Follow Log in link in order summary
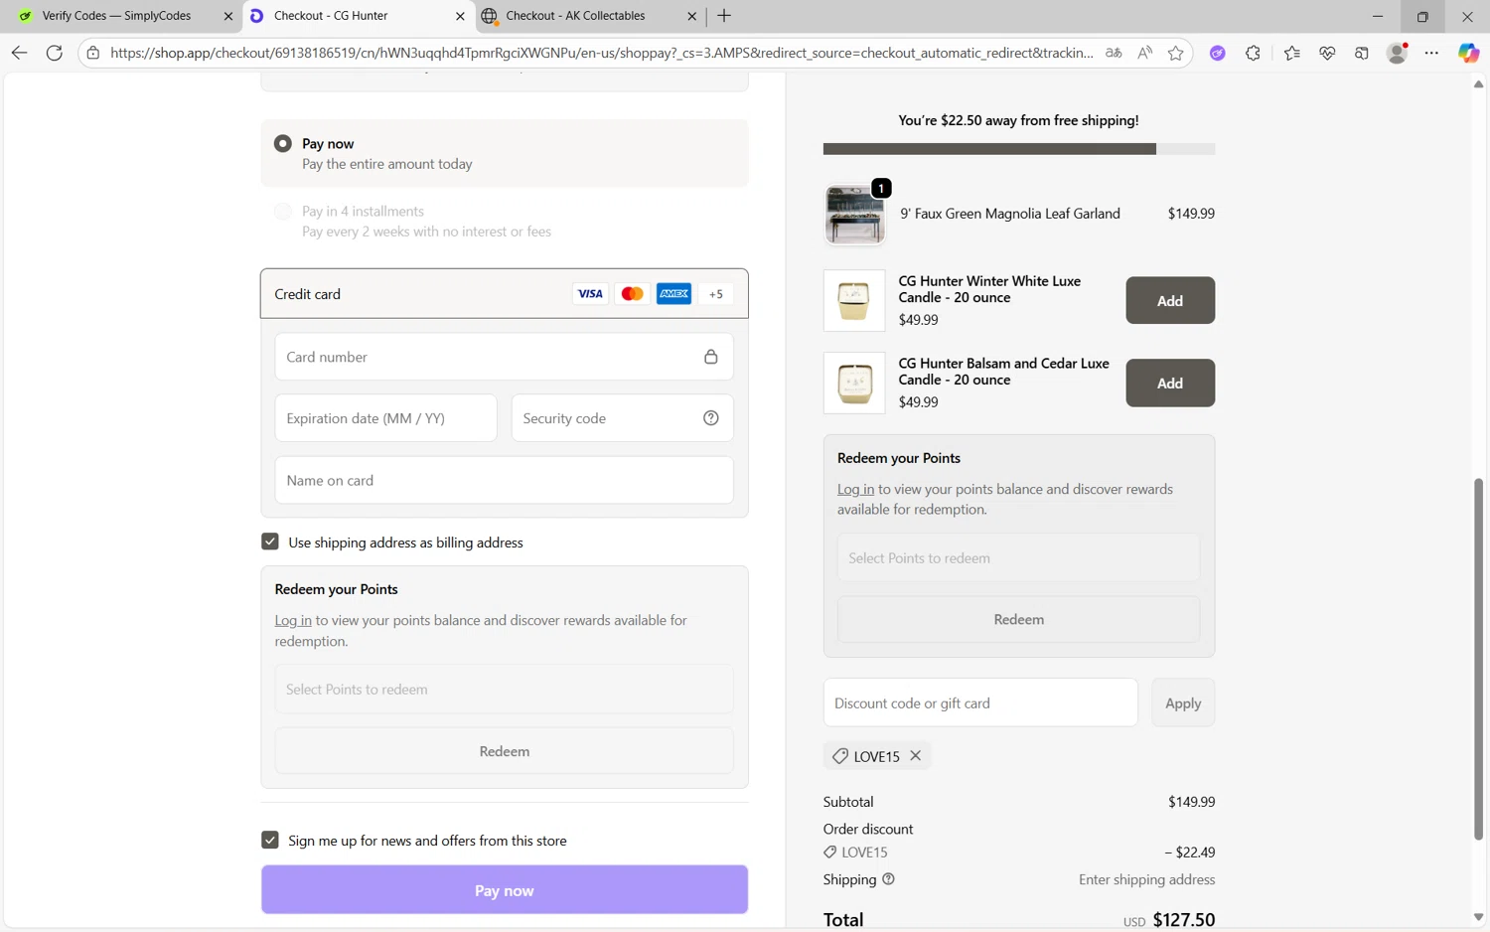Viewport: 1490px width, 932px height. [x=855, y=490]
